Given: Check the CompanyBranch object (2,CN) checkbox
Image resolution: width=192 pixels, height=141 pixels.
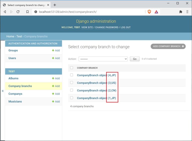Looking at the screenshot, I should point(71,90).
